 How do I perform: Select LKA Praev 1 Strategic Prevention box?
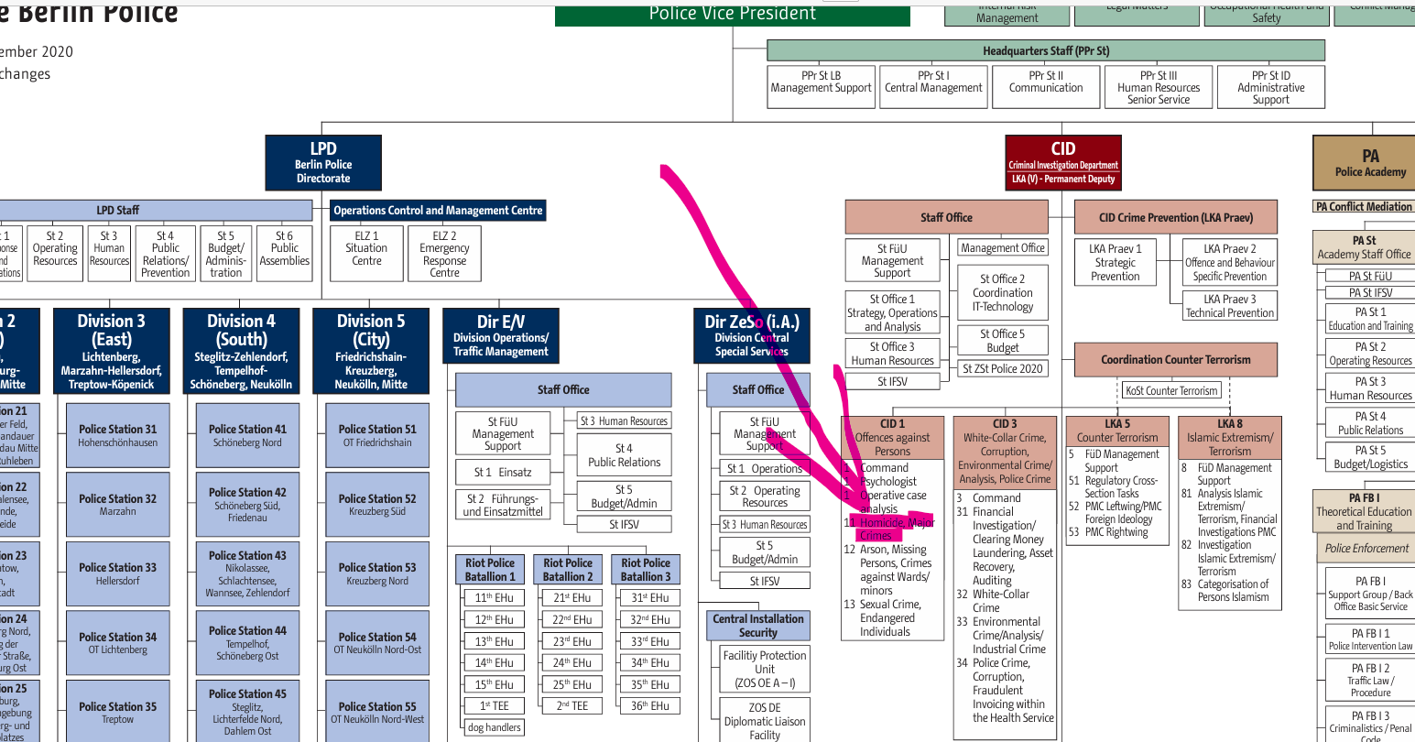(1116, 262)
